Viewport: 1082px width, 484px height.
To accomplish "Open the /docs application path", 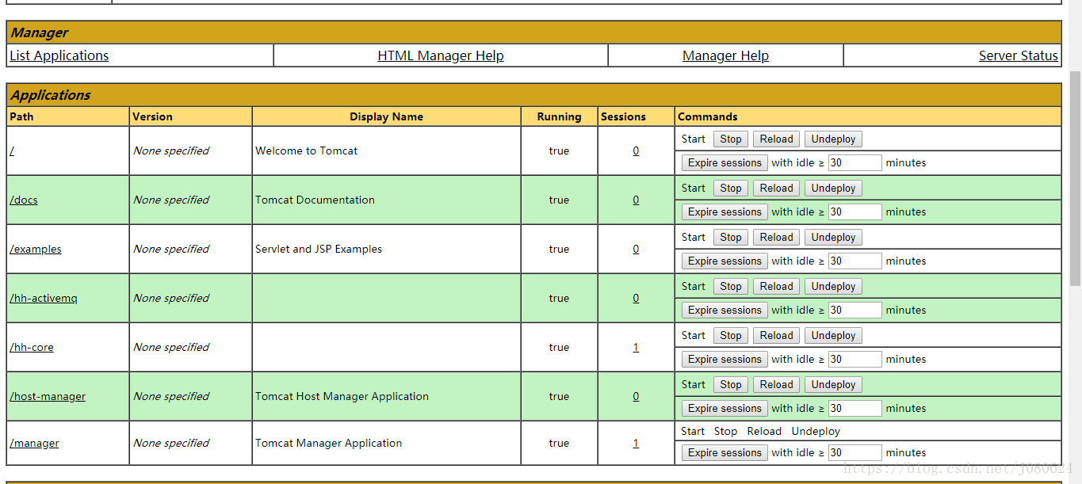I will (x=24, y=200).
